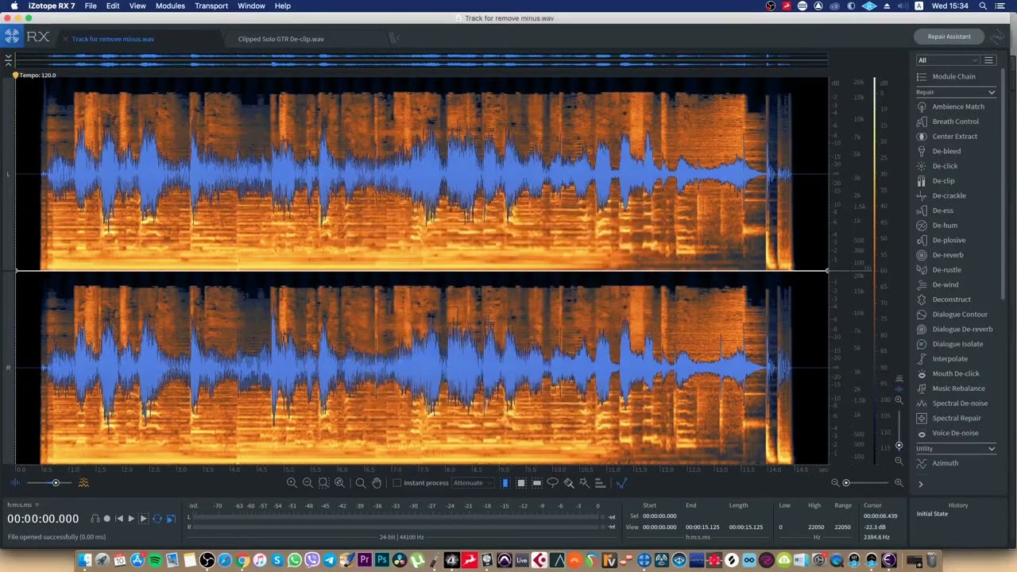
Task: Toggle the transport follow-playhead button
Action: point(170,519)
